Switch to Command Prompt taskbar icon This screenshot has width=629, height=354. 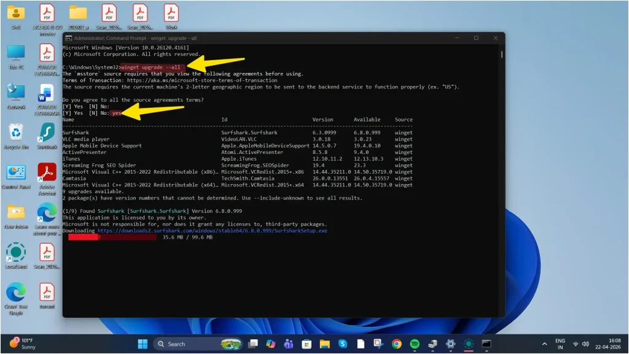click(486, 344)
